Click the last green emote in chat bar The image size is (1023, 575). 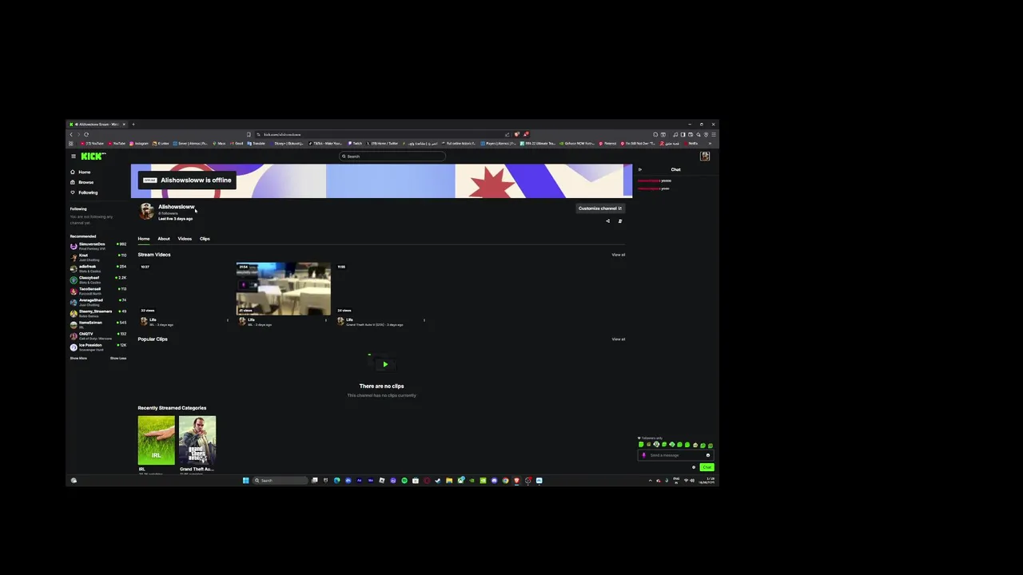710,445
